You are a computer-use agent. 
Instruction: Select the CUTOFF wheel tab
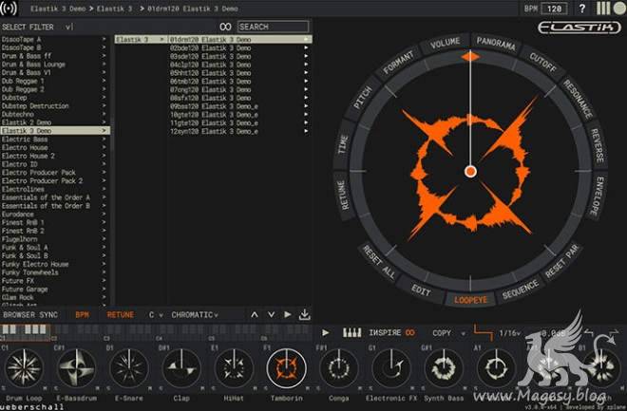[x=542, y=63]
